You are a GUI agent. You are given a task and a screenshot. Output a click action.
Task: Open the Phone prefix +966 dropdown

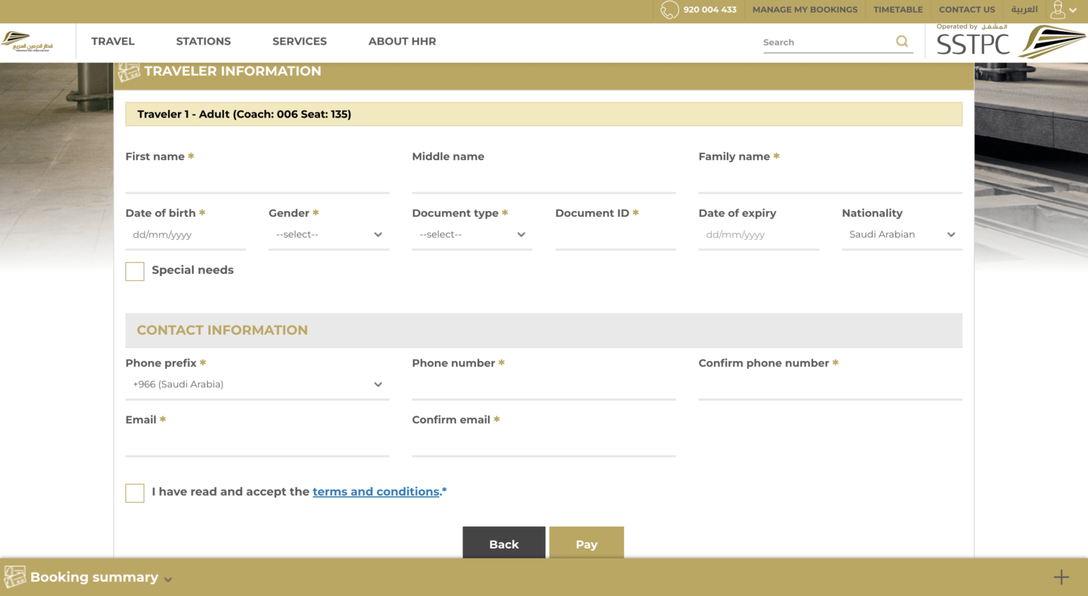point(257,384)
